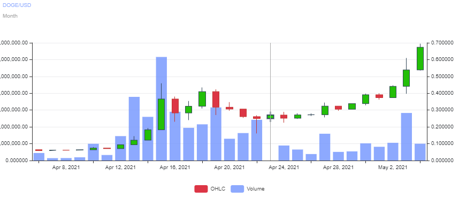Click the 0.500000 price axis value
Image resolution: width=459 pixels, height=198 pixels.
(x=442, y=77)
